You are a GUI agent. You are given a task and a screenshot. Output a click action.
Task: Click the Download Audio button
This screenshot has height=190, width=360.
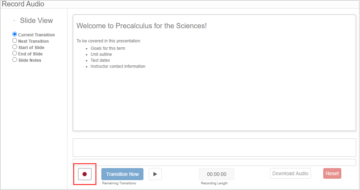click(x=290, y=173)
